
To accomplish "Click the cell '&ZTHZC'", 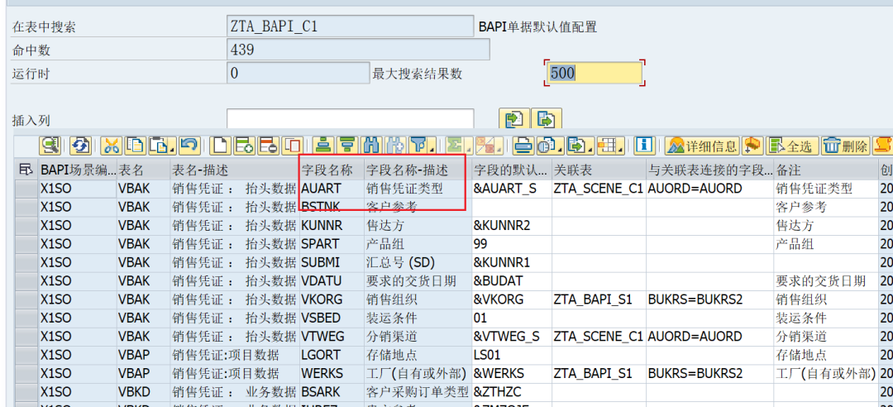I will [x=512, y=391].
